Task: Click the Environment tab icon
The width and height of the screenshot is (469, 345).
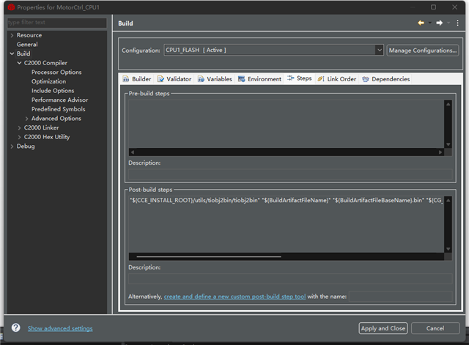Action: pyautogui.click(x=241, y=79)
